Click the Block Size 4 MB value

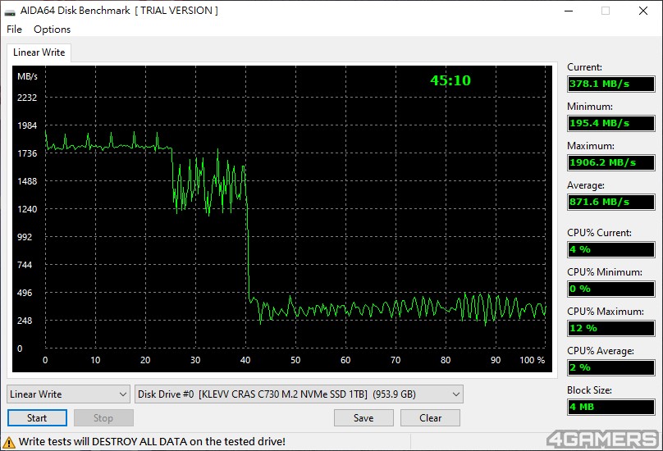click(x=611, y=407)
